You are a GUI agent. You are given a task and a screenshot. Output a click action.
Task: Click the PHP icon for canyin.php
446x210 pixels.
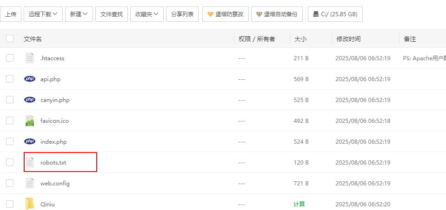[30, 100]
